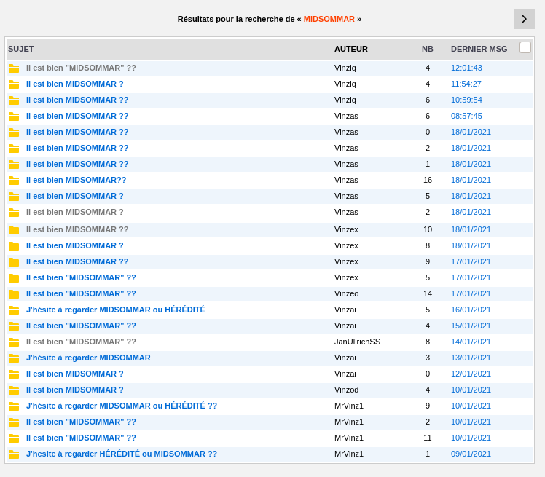Click author name Vinzeo
The width and height of the screenshot is (545, 477).
point(347,293)
